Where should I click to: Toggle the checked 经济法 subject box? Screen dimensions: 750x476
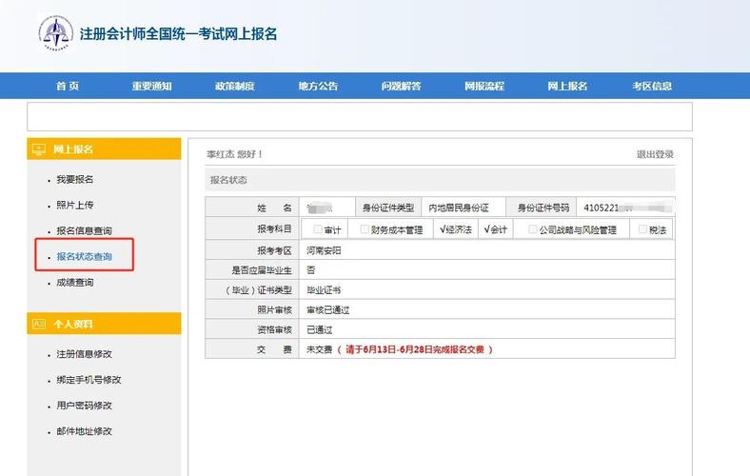[443, 229]
